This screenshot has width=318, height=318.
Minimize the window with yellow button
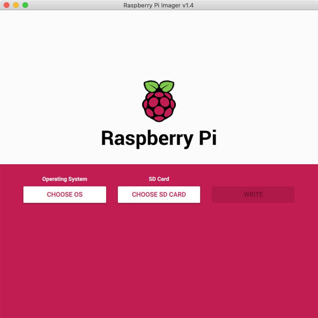pos(16,5)
